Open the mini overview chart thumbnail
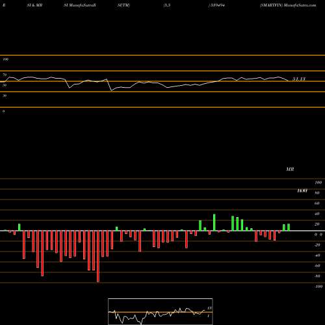Screen dimensions: 325x325 click(x=161, y=311)
